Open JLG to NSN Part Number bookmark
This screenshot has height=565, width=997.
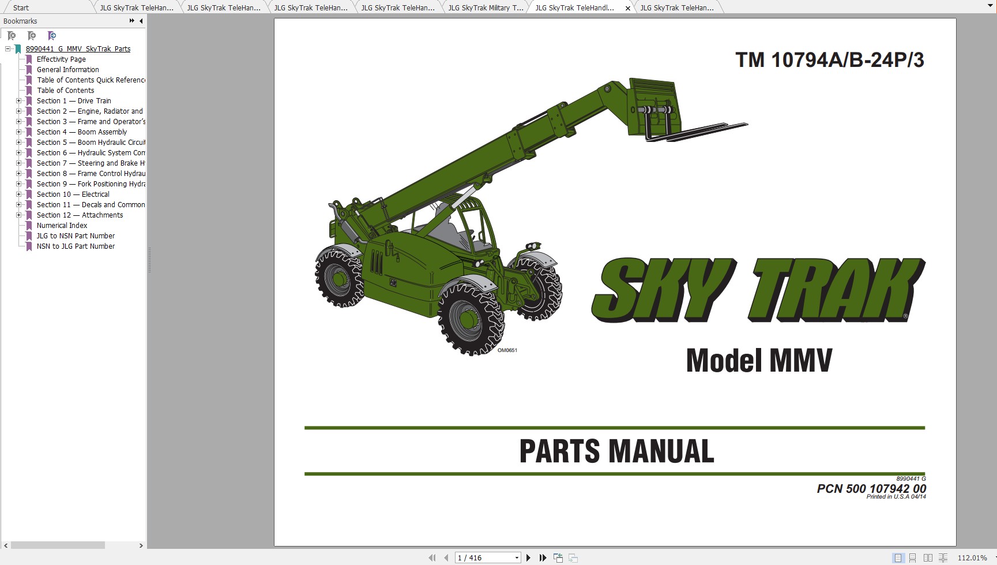click(x=76, y=235)
